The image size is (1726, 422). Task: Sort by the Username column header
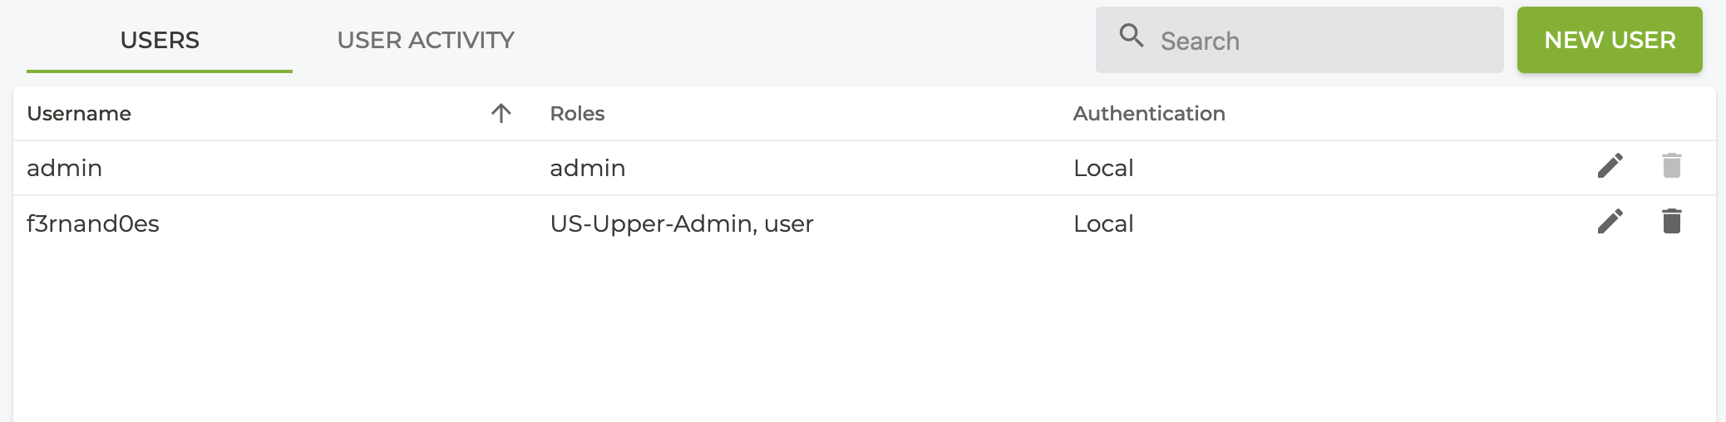tap(79, 114)
